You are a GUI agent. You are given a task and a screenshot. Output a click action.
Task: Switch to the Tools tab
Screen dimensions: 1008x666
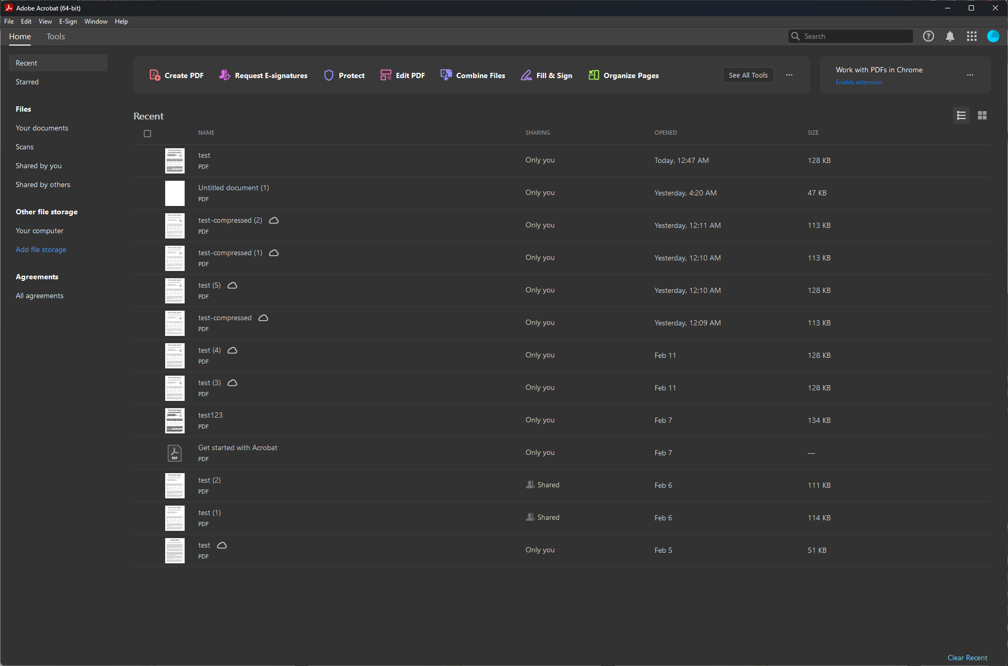pos(56,37)
